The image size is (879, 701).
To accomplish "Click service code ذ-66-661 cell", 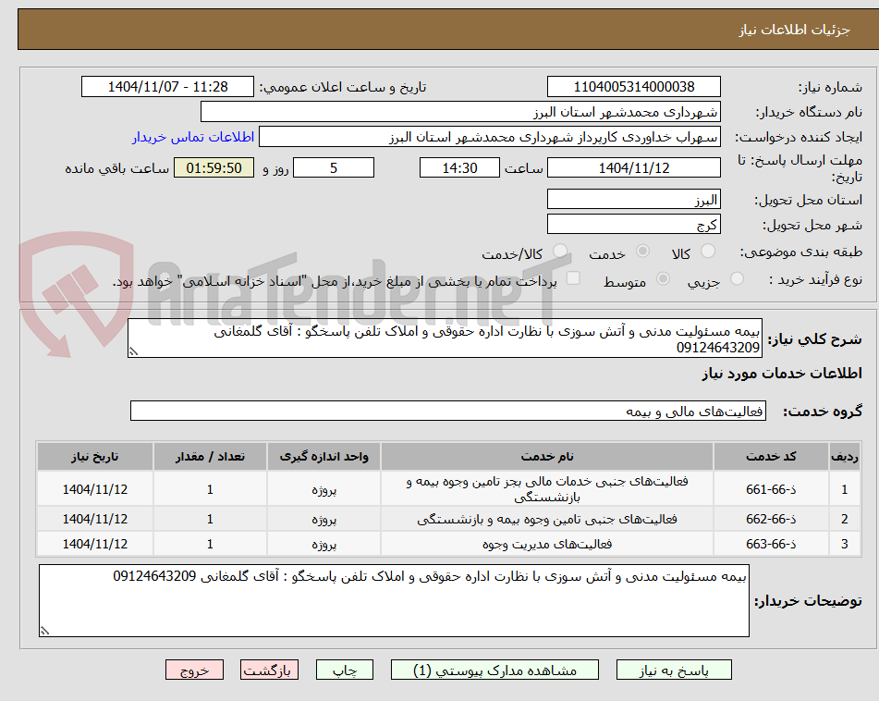I will [771, 489].
